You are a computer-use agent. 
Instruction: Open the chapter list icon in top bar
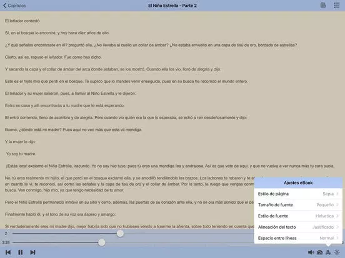(x=337, y=5)
